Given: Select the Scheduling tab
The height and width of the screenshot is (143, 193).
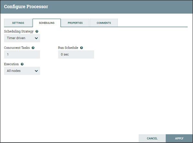Looking at the screenshot, I should coord(47,23).
